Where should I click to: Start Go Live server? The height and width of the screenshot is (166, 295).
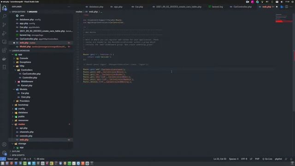[267, 159]
